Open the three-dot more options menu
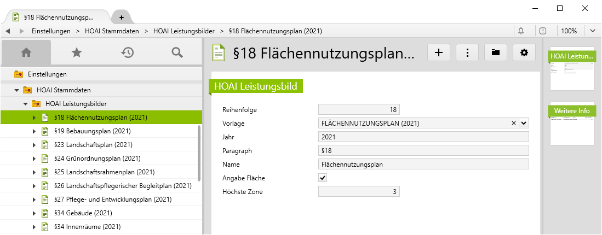The height and width of the screenshot is (235, 602). [467, 52]
